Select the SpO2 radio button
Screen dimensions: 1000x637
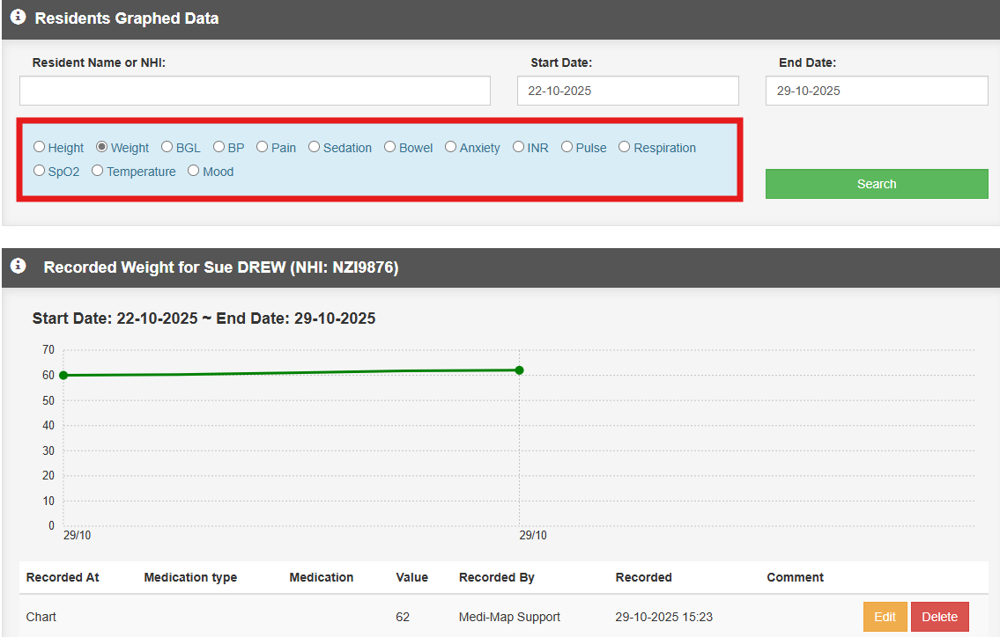[x=40, y=172]
